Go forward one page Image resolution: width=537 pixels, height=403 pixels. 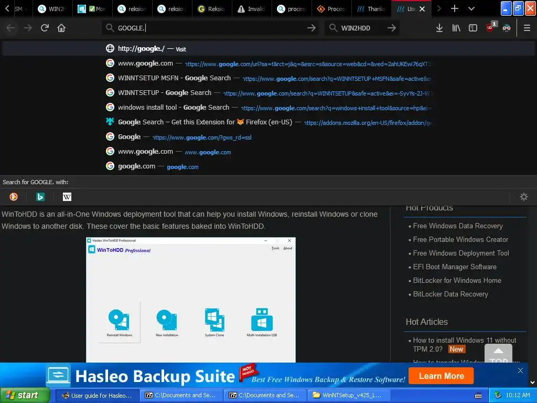[28, 28]
